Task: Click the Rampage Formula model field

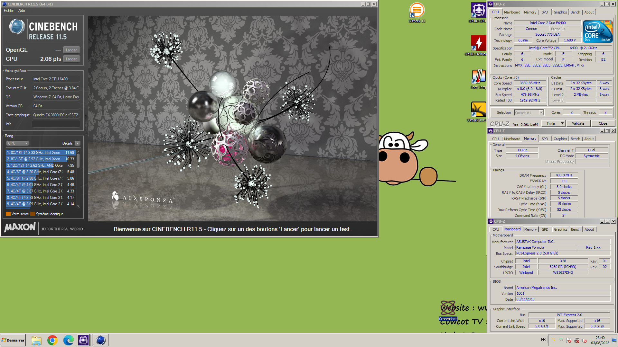Action: pos(545,247)
